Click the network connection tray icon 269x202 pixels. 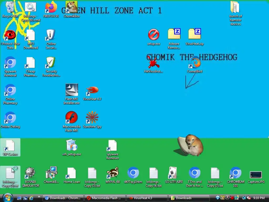pos(244,198)
